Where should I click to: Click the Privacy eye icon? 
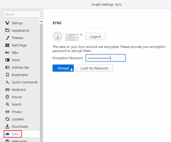[x=7, y=112]
